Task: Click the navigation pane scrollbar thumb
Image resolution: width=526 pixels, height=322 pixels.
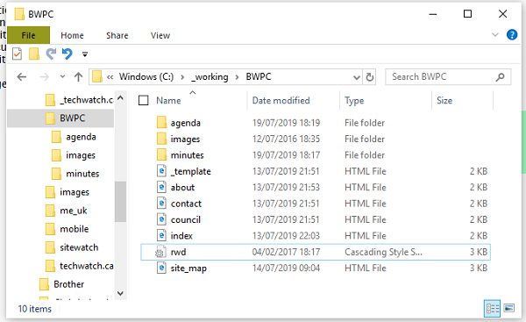Action: coord(120,202)
